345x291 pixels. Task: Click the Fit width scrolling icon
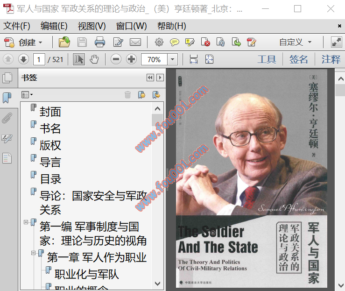click(x=194, y=59)
